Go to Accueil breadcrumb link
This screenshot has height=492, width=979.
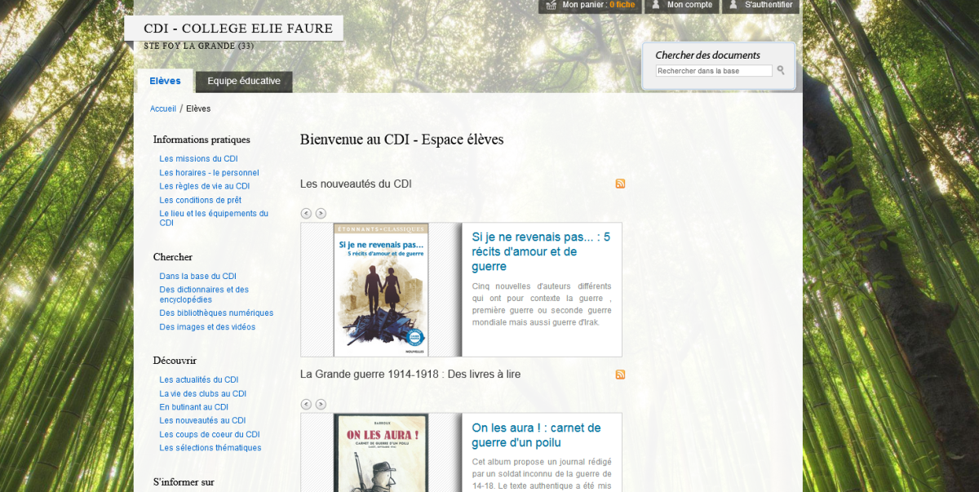tap(162, 109)
